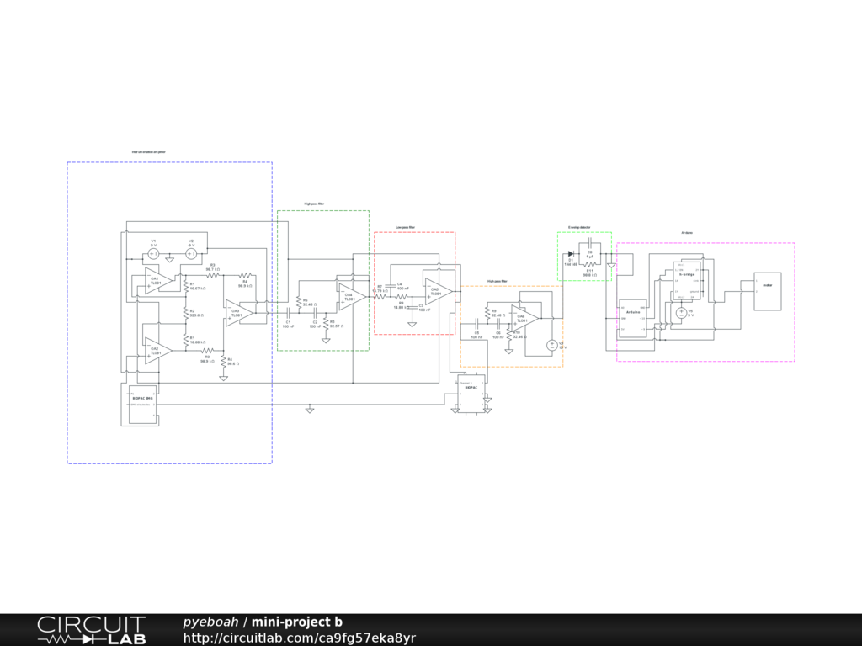862x646 pixels.
Task: Click the CircuitLab logo
Action: point(91,630)
